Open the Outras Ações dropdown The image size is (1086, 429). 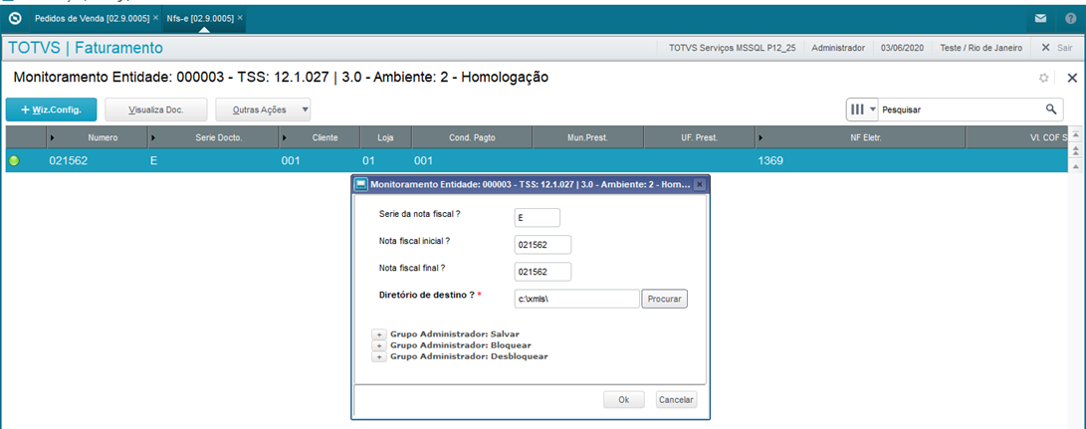click(263, 109)
